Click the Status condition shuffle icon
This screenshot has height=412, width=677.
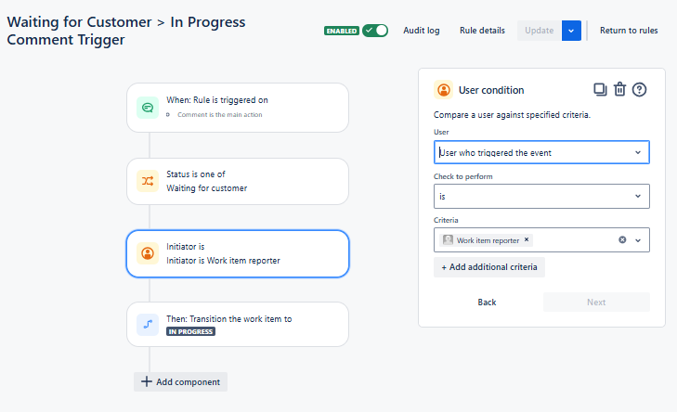(x=148, y=181)
